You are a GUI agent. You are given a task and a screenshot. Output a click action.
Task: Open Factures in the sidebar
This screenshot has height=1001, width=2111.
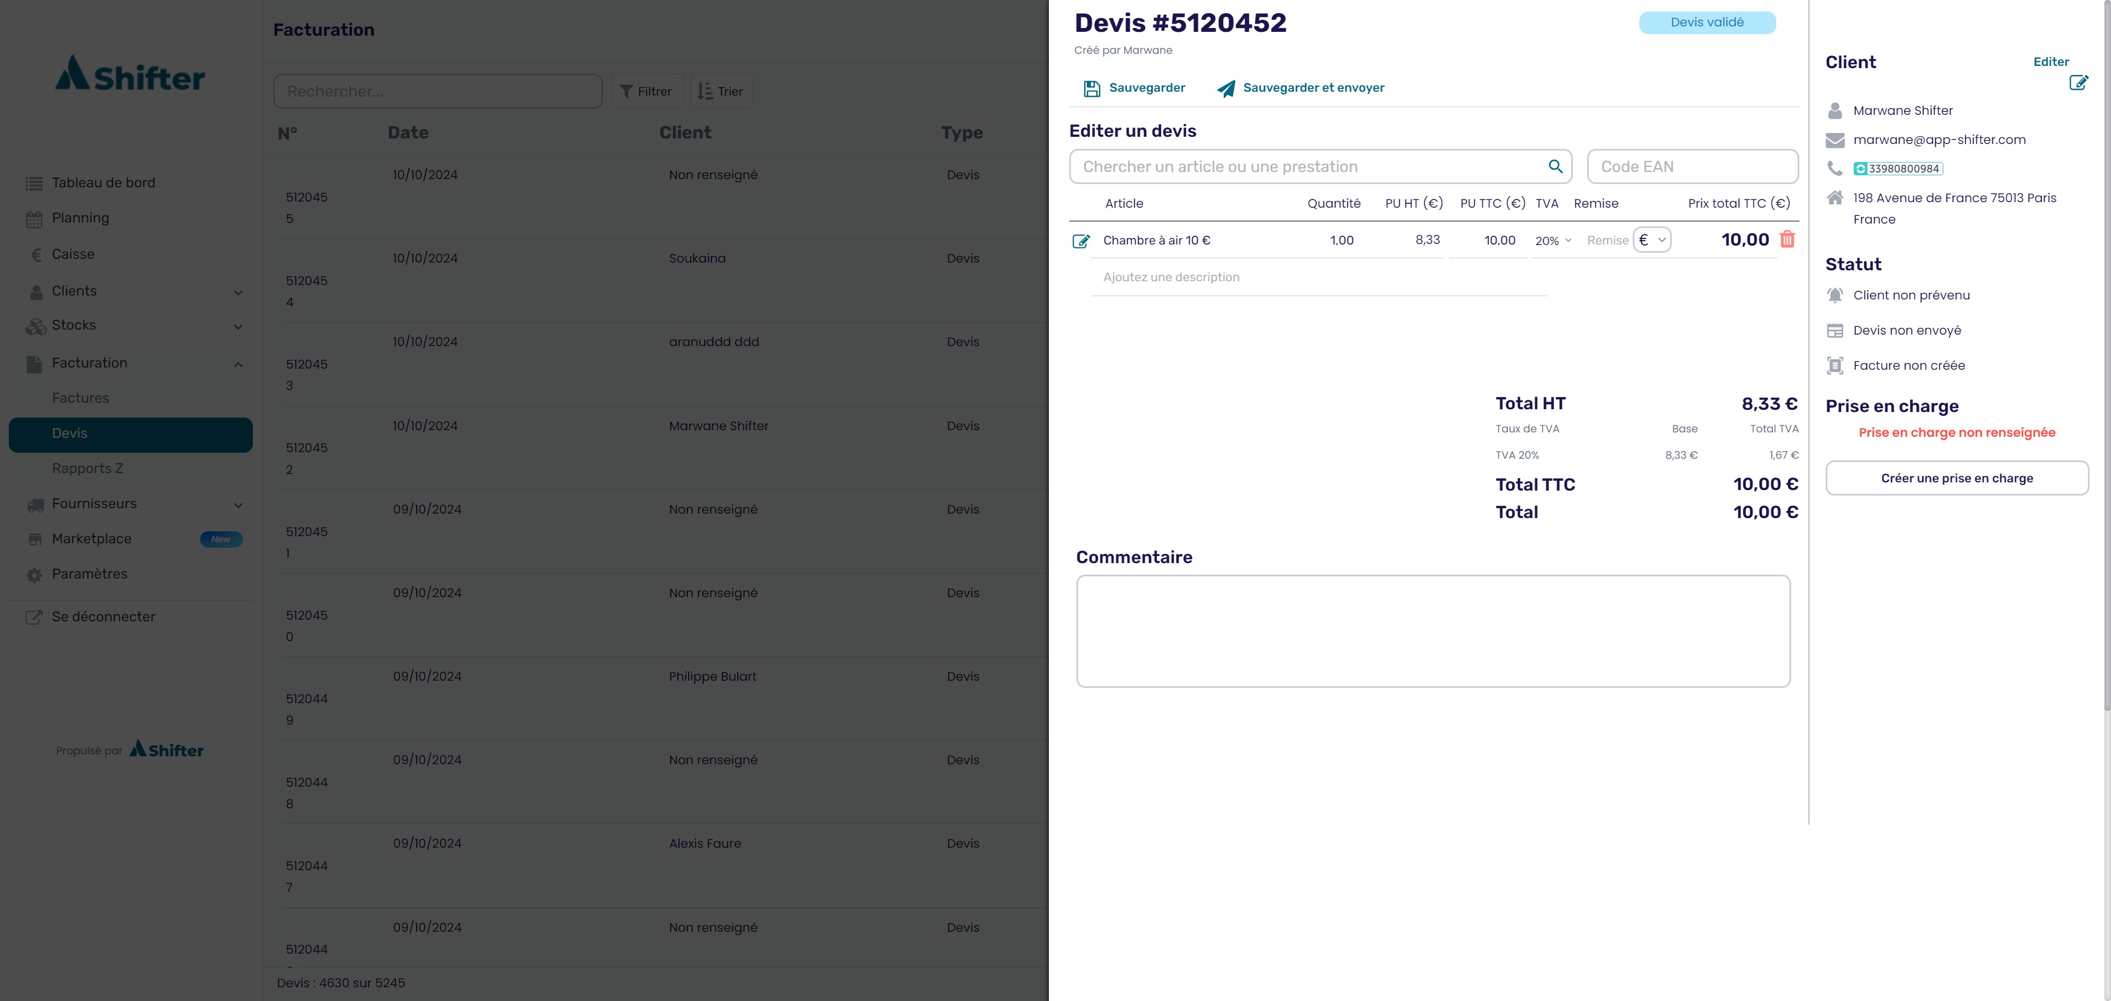click(x=80, y=398)
